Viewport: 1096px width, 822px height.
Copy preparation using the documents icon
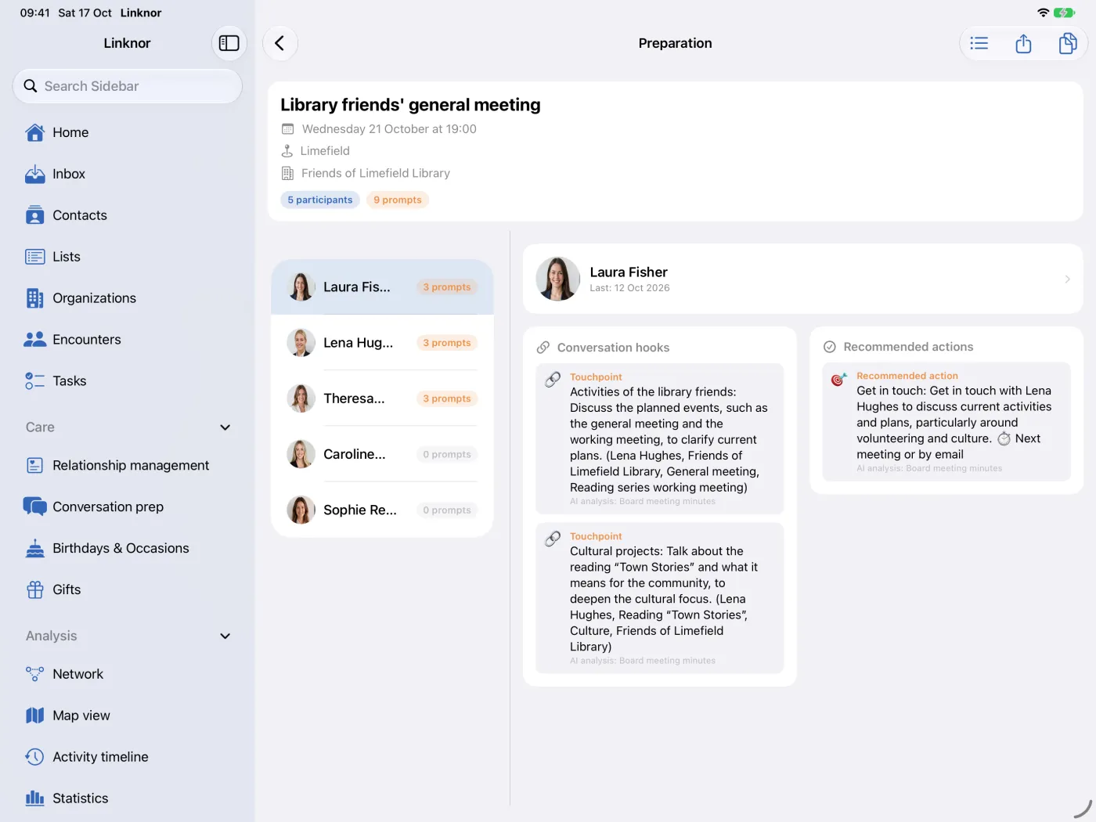pyautogui.click(x=1068, y=43)
